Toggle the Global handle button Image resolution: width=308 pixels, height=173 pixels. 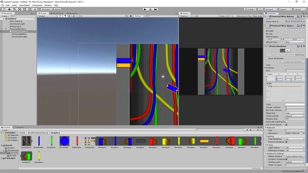pos(56,10)
